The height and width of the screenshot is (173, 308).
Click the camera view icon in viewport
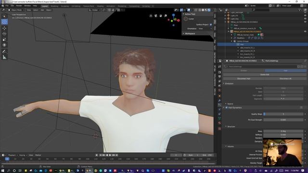pyautogui.click(x=156, y=16)
